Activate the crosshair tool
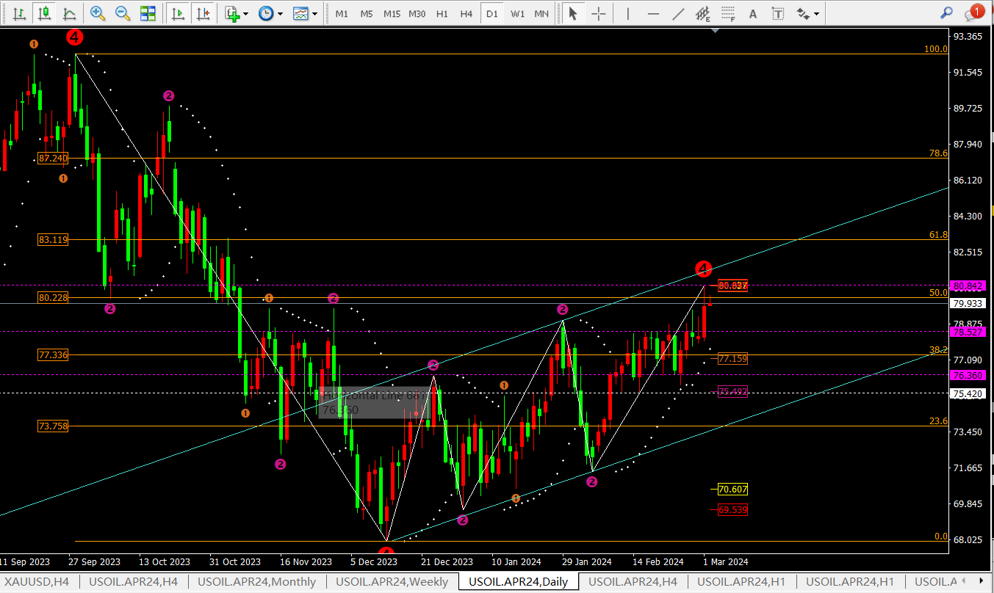This screenshot has height=593, width=994. (599, 13)
